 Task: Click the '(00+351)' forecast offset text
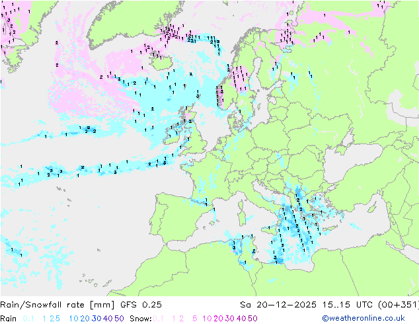tap(399, 305)
